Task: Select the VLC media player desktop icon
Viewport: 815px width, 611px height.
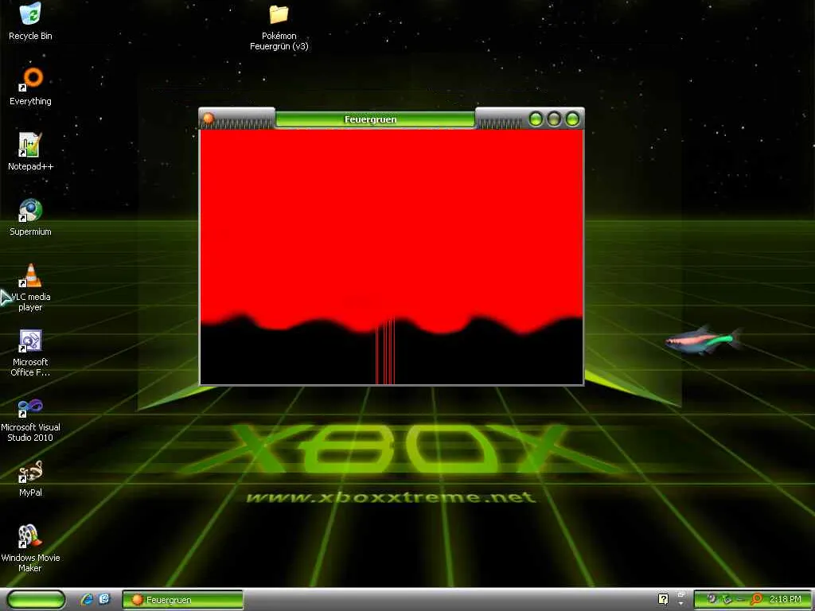Action: click(x=30, y=287)
